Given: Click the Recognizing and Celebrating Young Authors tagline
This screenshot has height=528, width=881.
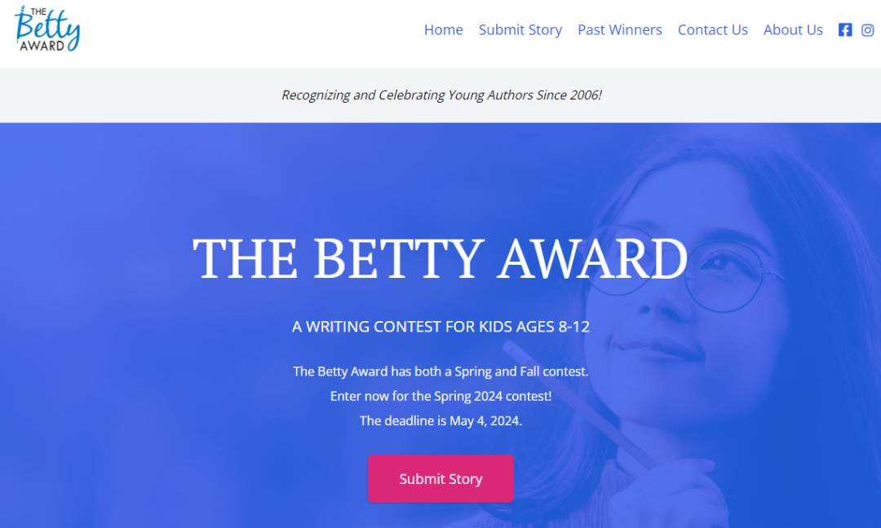Looking at the screenshot, I should coord(441,95).
